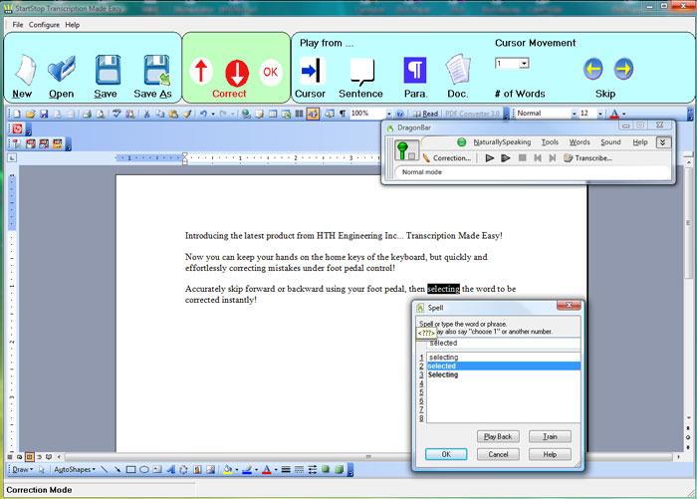Screen dimensions: 697x499
Task: Click OK in the Spell dialog
Action: point(446,454)
